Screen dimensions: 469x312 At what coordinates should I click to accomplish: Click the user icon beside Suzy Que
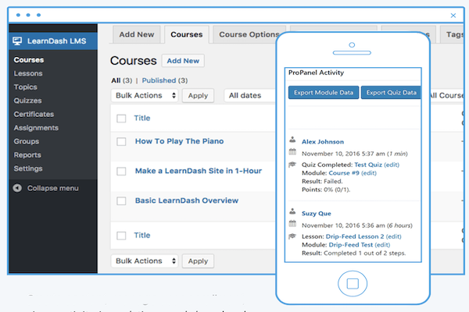point(292,211)
